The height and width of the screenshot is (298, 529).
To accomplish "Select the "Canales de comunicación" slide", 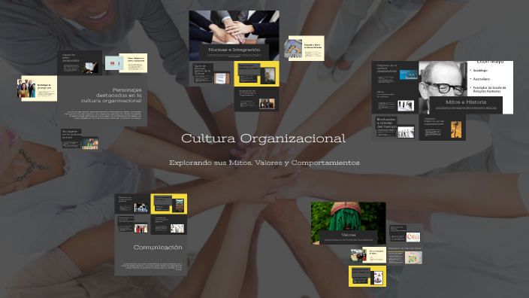I will 168,225.
